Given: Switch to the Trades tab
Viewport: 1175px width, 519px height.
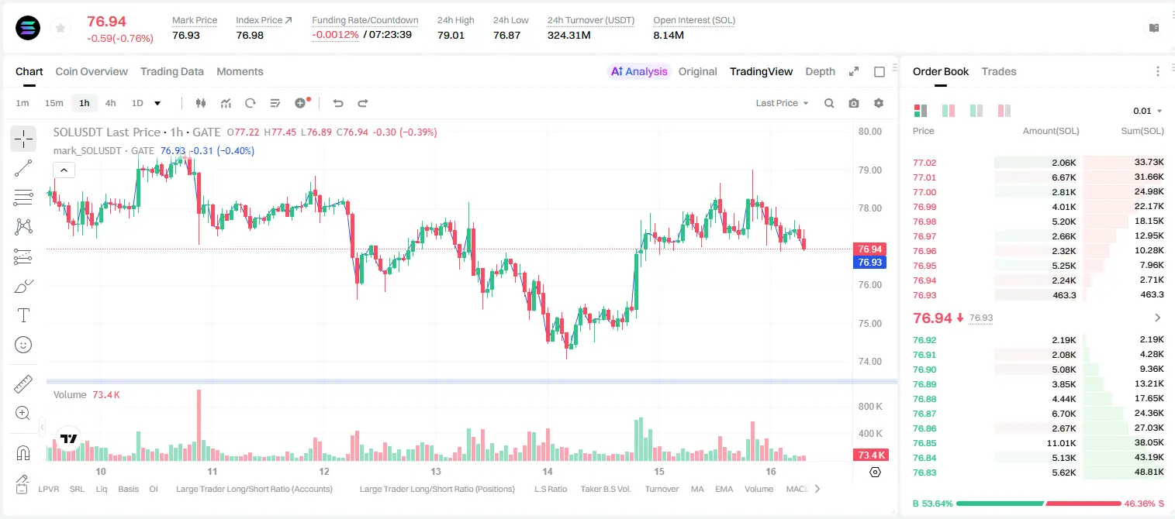Looking at the screenshot, I should tap(999, 71).
